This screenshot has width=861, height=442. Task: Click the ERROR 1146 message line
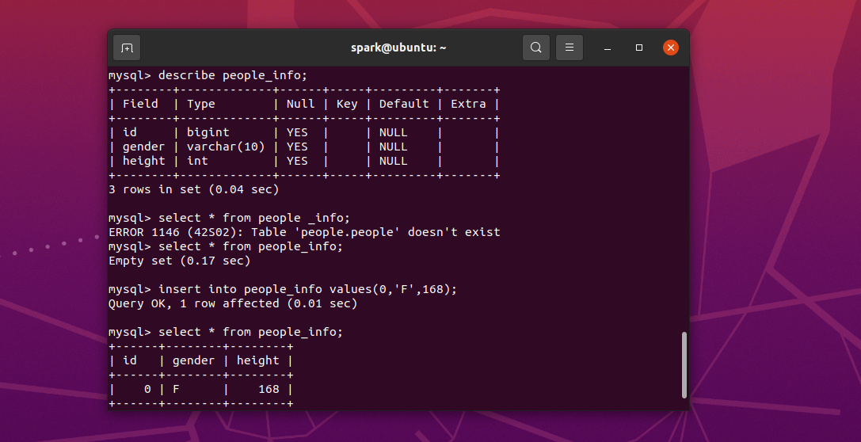coord(304,232)
